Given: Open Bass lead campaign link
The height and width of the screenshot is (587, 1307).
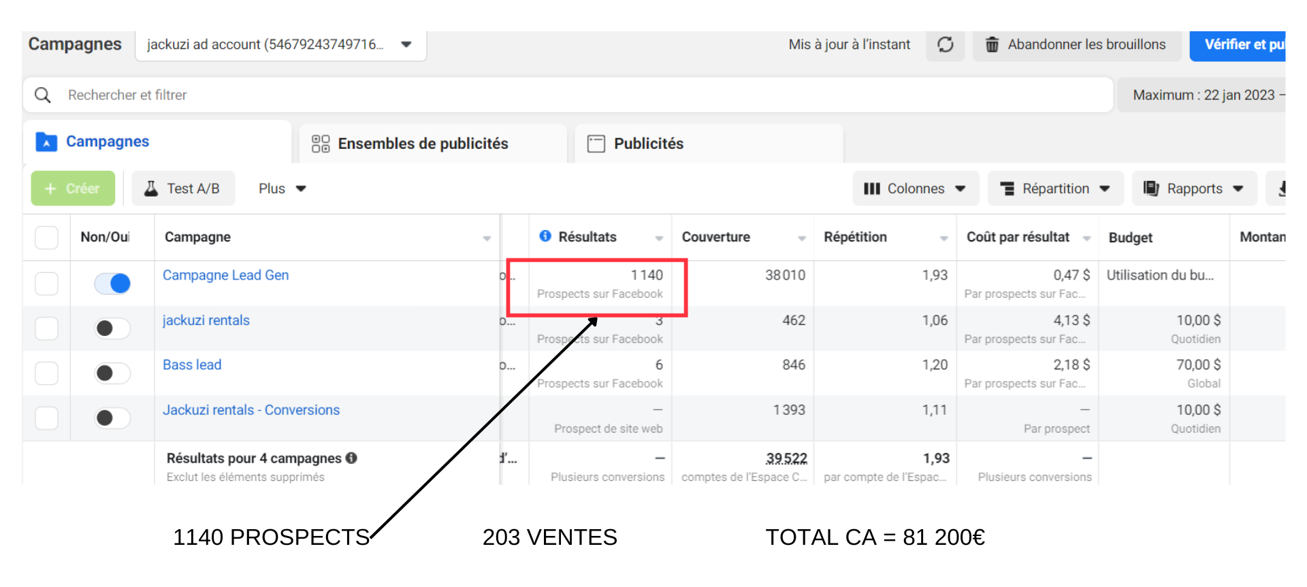Looking at the screenshot, I should tap(192, 365).
